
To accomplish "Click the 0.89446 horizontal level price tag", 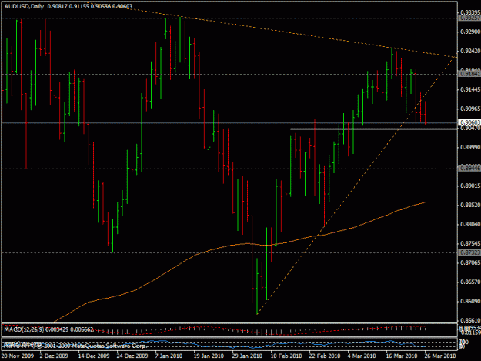I will point(469,168).
